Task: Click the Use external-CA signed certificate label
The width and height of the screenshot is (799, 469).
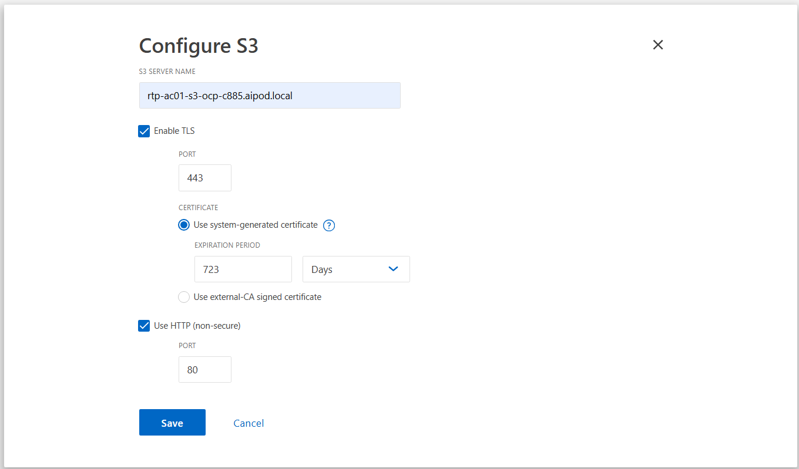Action: [258, 297]
